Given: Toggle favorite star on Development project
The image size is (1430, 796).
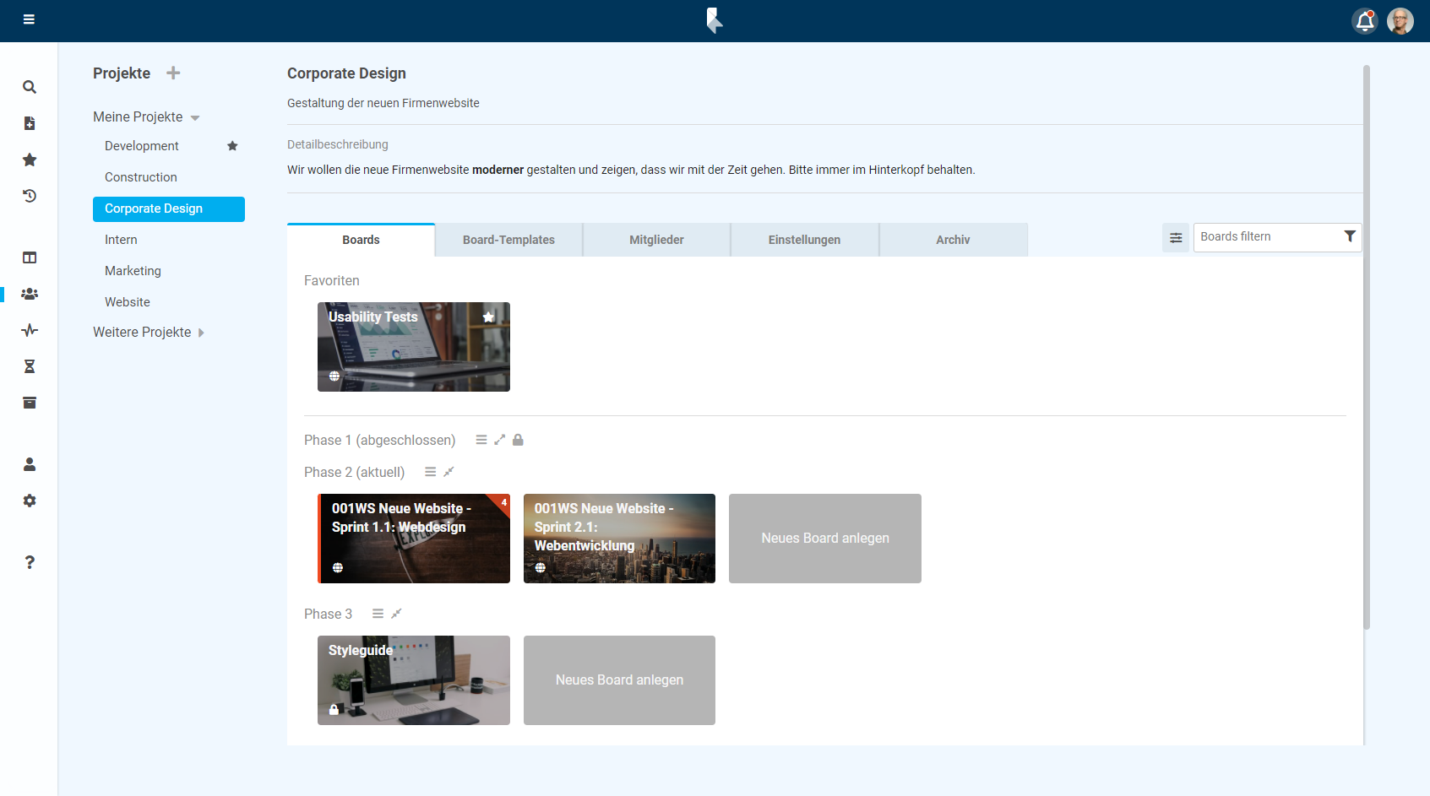Looking at the screenshot, I should coord(232,146).
